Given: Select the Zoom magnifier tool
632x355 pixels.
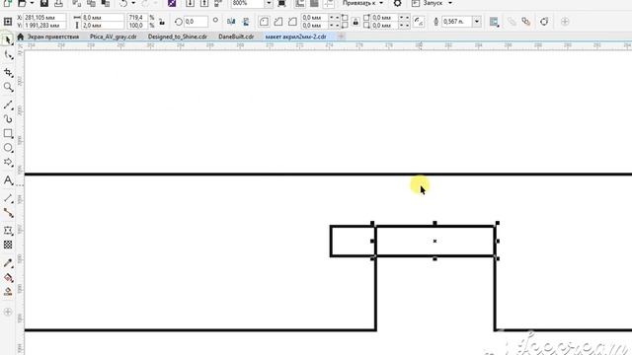Looking at the screenshot, I should tap(8, 87).
